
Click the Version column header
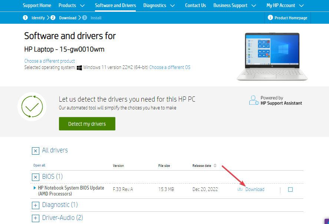pos(118,166)
